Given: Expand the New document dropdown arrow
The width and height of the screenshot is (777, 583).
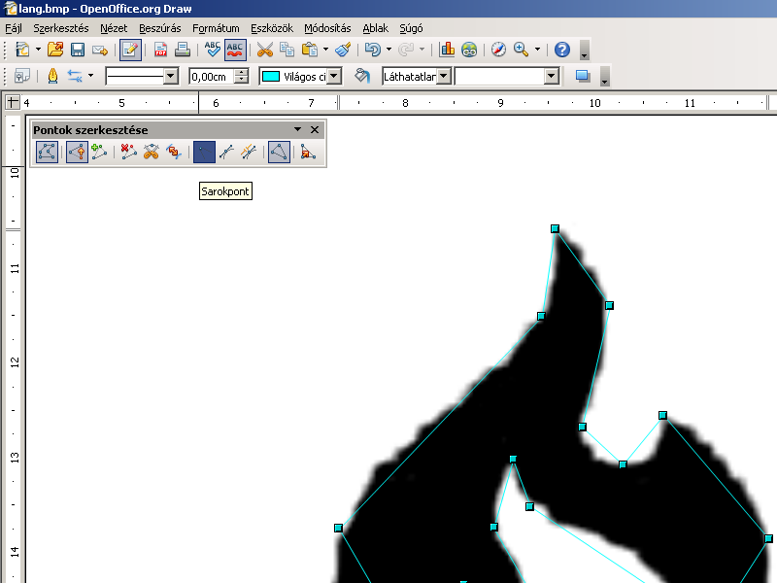Looking at the screenshot, I should click(x=38, y=50).
